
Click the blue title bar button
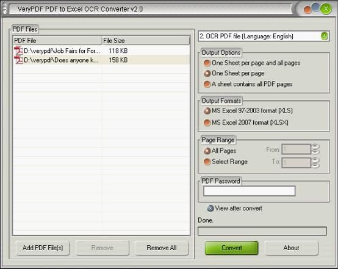click(x=315, y=7)
